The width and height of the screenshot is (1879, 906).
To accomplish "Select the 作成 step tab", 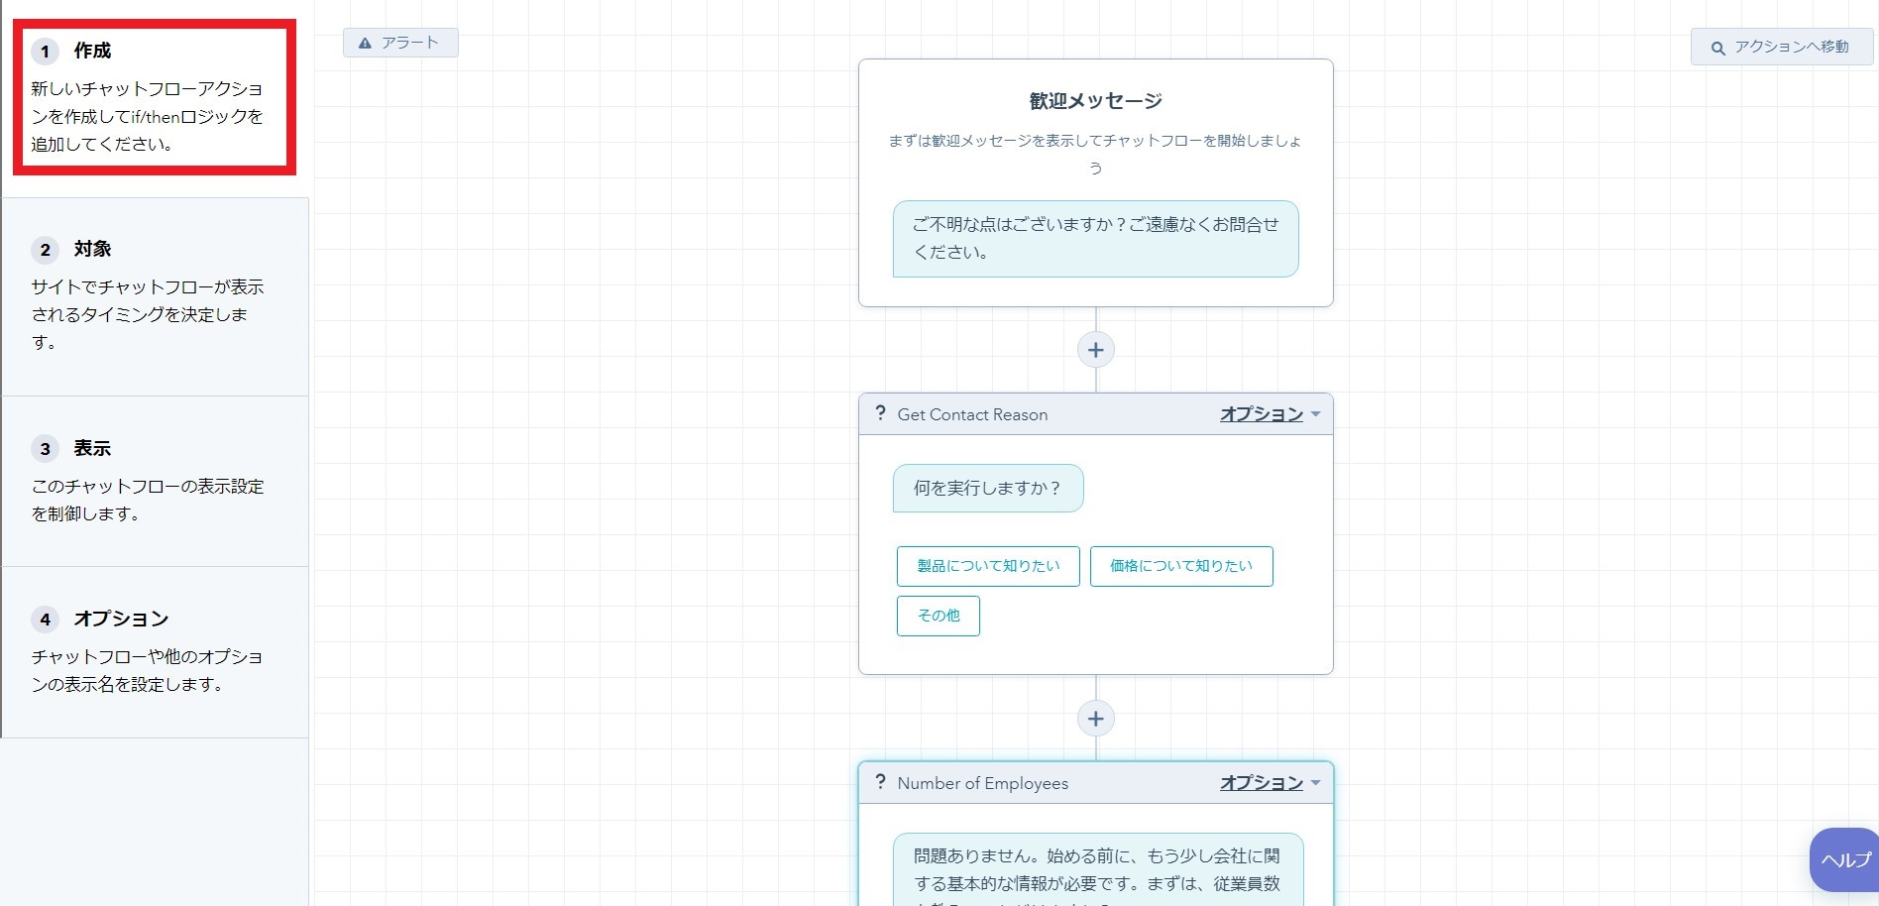I will (155, 97).
